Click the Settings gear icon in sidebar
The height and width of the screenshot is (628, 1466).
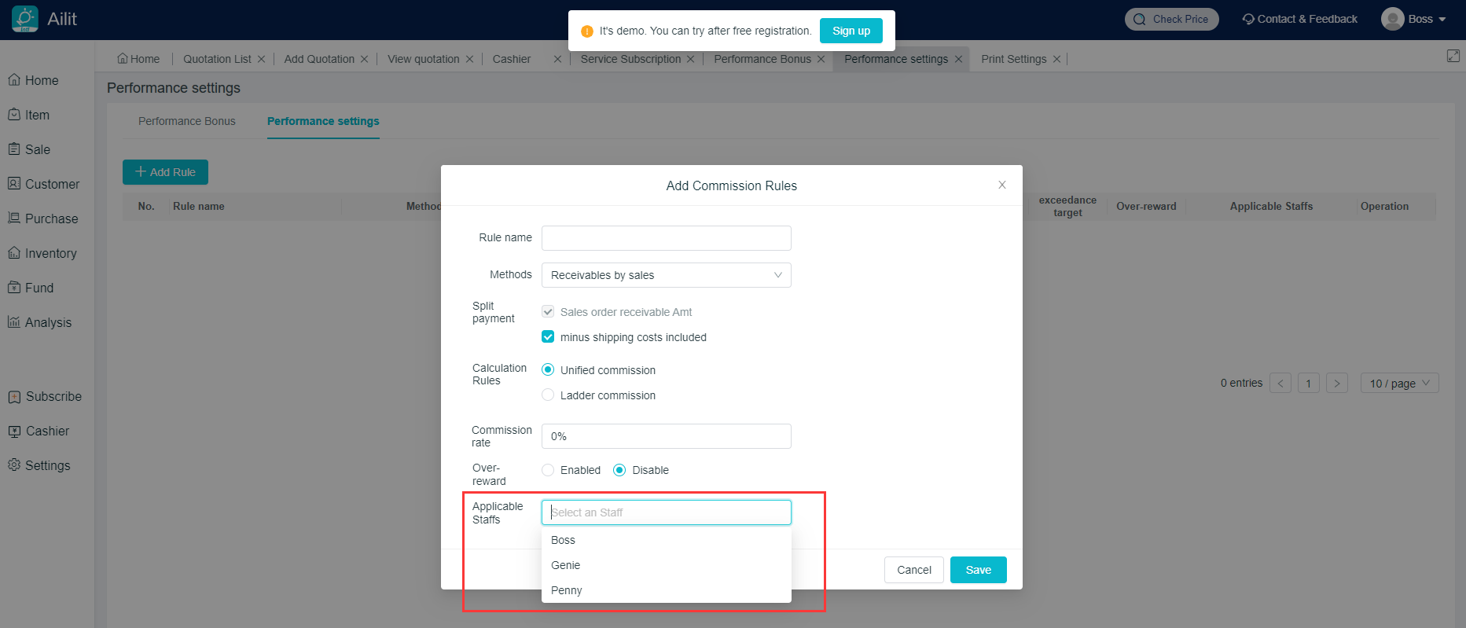[14, 465]
